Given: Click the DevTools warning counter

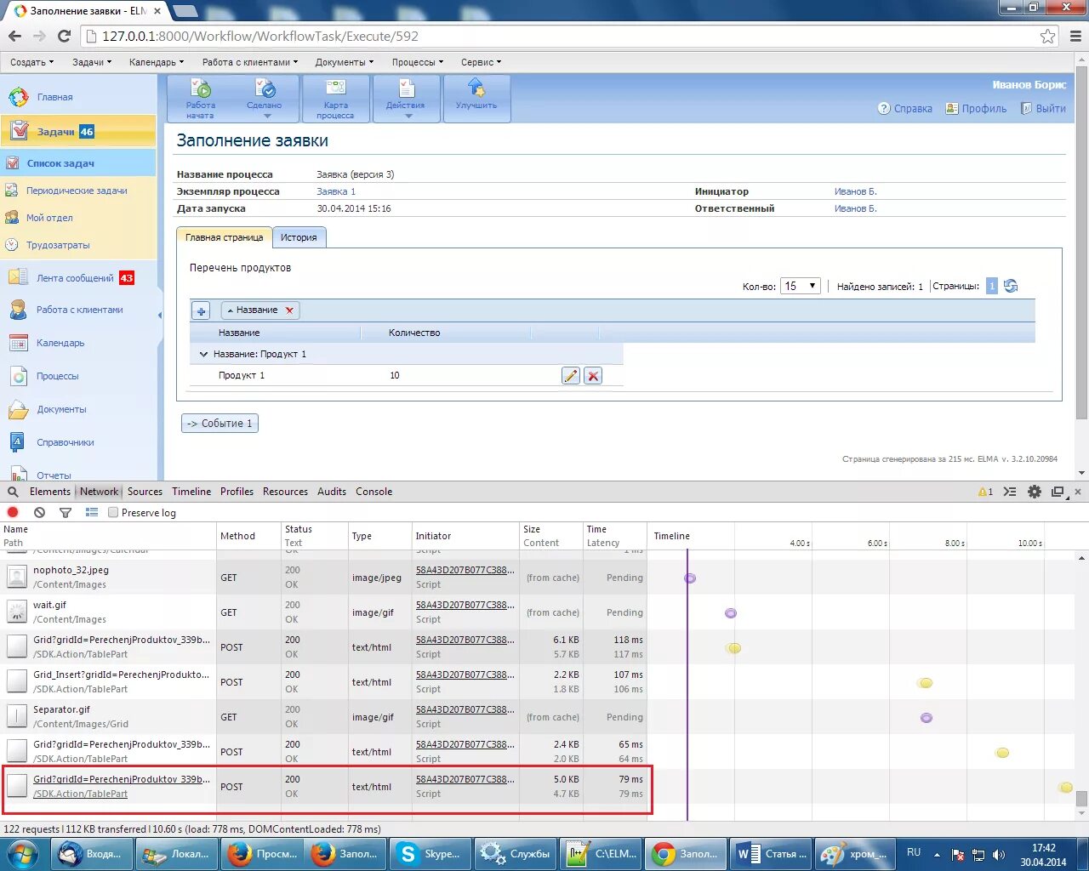Looking at the screenshot, I should [x=985, y=492].
